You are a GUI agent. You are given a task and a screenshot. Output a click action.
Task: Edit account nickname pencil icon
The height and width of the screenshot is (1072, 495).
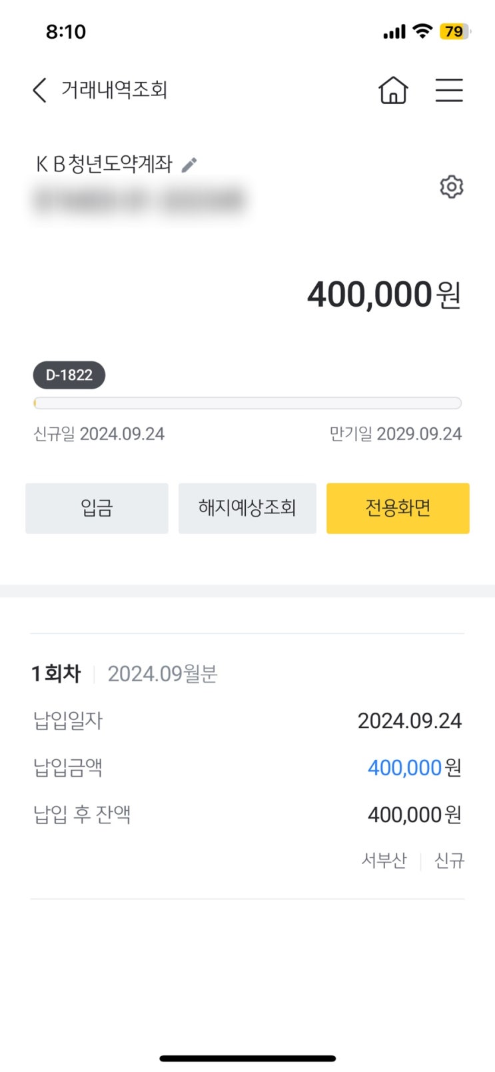coord(189,165)
